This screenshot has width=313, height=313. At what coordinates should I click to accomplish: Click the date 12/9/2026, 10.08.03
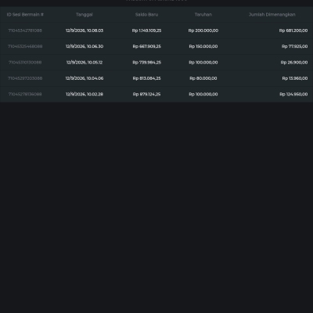(85, 31)
